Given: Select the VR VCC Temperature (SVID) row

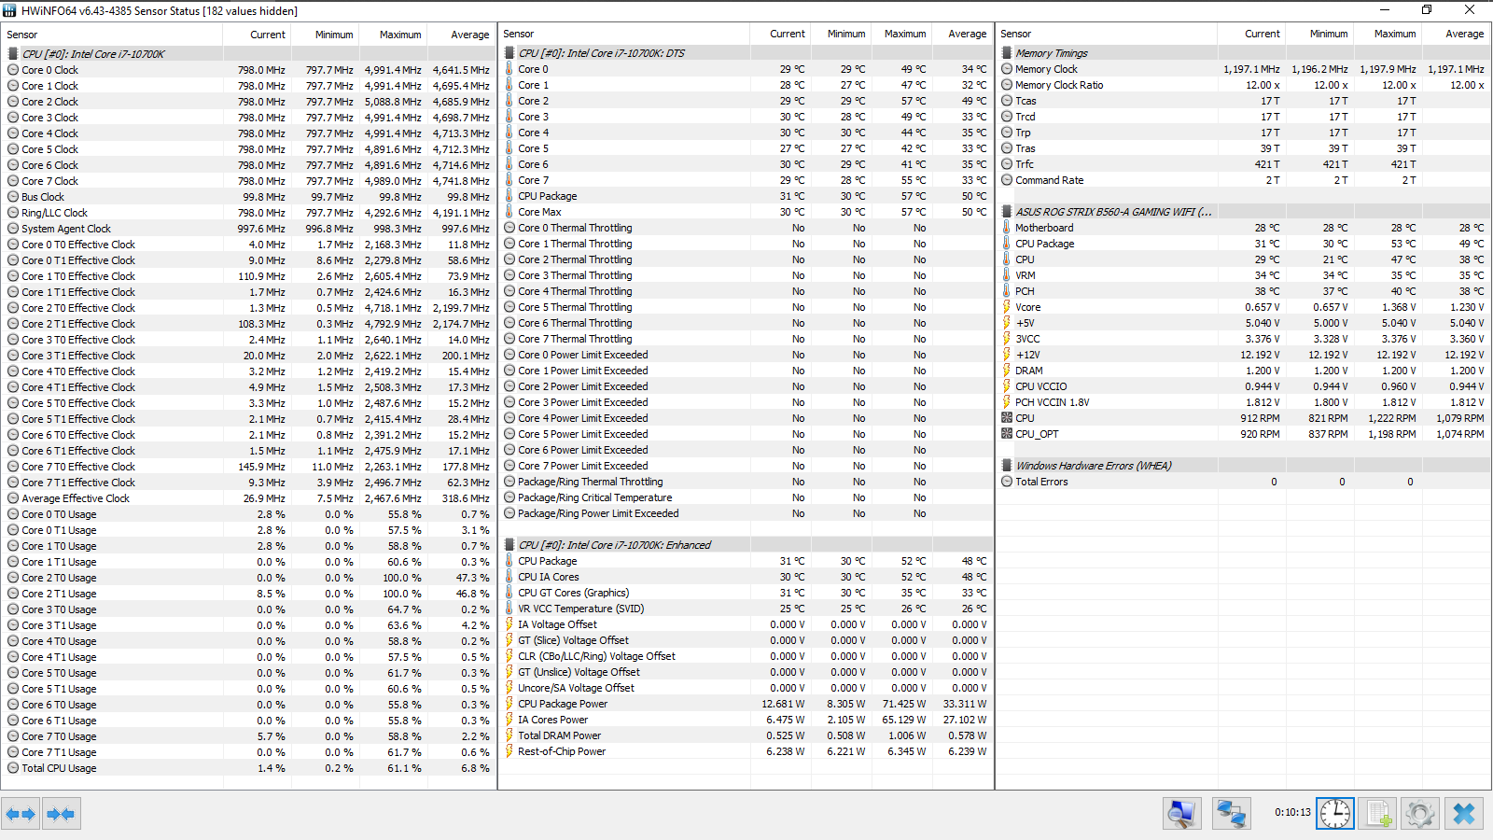Looking at the screenshot, I should [746, 609].
